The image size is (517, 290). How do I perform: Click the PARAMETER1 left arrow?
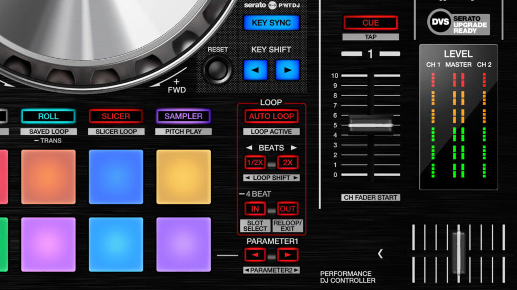[255, 255]
